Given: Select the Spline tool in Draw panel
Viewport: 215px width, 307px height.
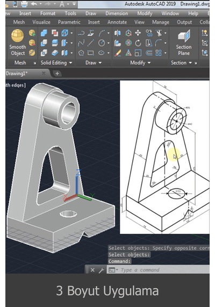Looking at the screenshot, I should (81, 43).
